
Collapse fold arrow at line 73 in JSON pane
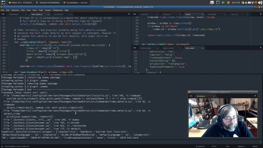[138, 73]
